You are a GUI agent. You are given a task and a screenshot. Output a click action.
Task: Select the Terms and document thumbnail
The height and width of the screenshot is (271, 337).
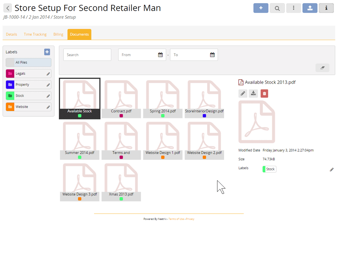tap(121, 140)
